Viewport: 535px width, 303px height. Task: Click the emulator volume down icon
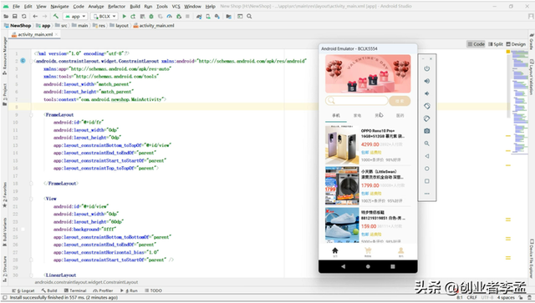tap(427, 93)
